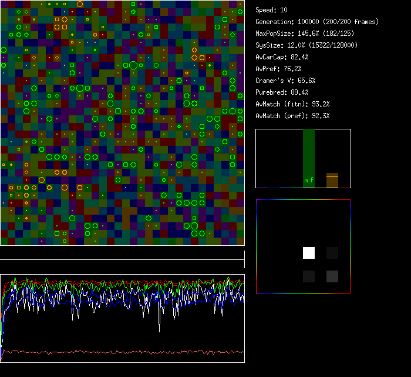Screen dimensions: 411x377
Task: Select the short orange-brown histogram bar
Action: coord(332,181)
